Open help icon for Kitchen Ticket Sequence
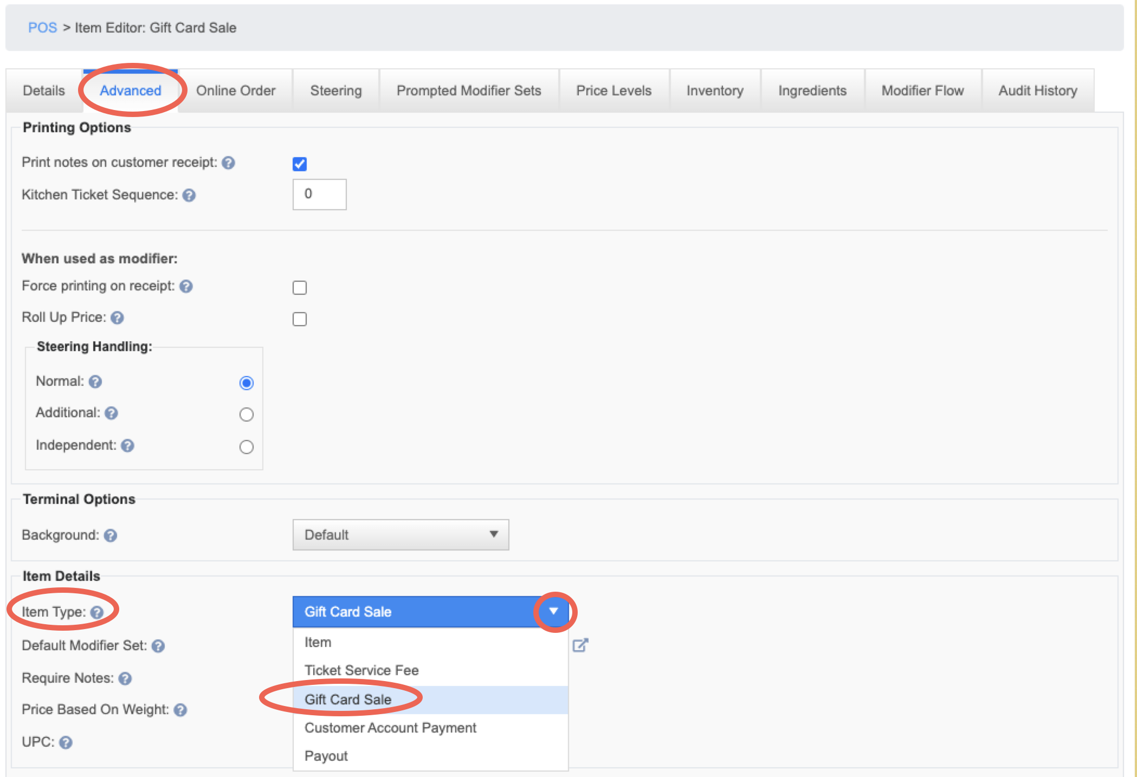This screenshot has height=777, width=1137. [x=189, y=195]
